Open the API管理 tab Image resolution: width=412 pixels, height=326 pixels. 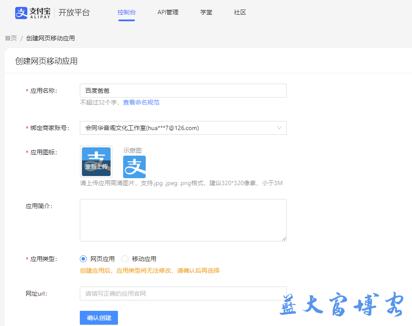pos(168,12)
